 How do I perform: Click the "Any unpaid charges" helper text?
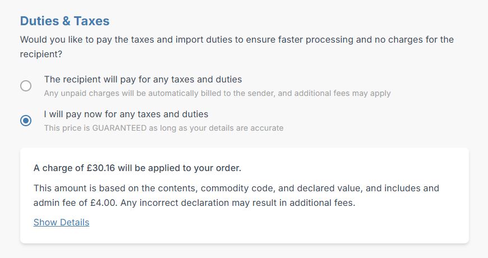[217, 93]
